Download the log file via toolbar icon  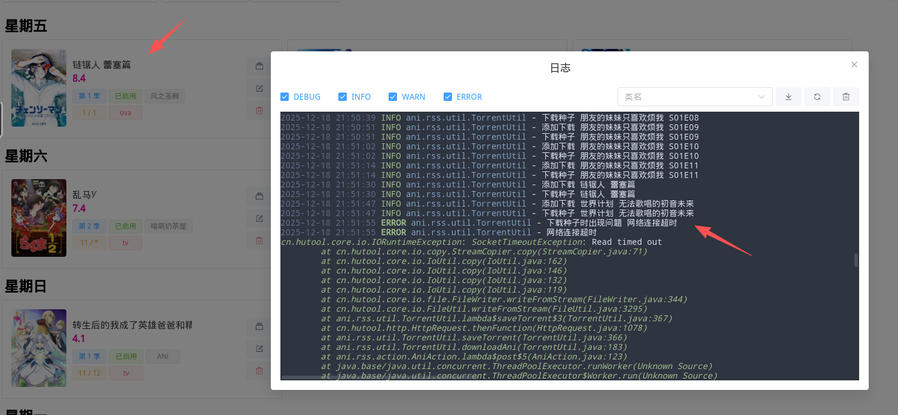789,97
